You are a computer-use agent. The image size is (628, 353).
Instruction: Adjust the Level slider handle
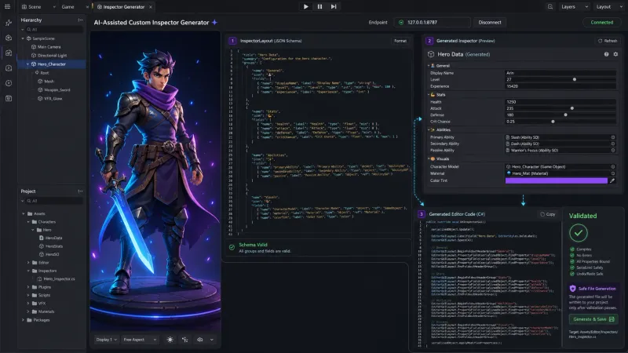tap(575, 80)
